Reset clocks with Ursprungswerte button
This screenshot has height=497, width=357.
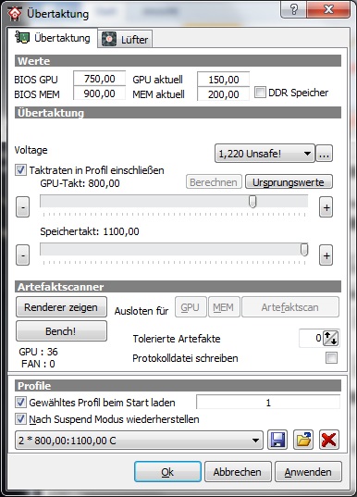[289, 182]
